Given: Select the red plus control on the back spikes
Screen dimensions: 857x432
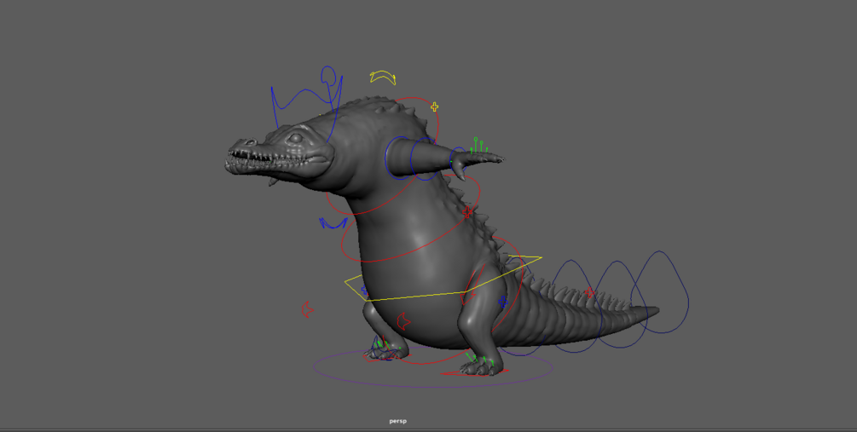Looking at the screenshot, I should pos(467,212).
